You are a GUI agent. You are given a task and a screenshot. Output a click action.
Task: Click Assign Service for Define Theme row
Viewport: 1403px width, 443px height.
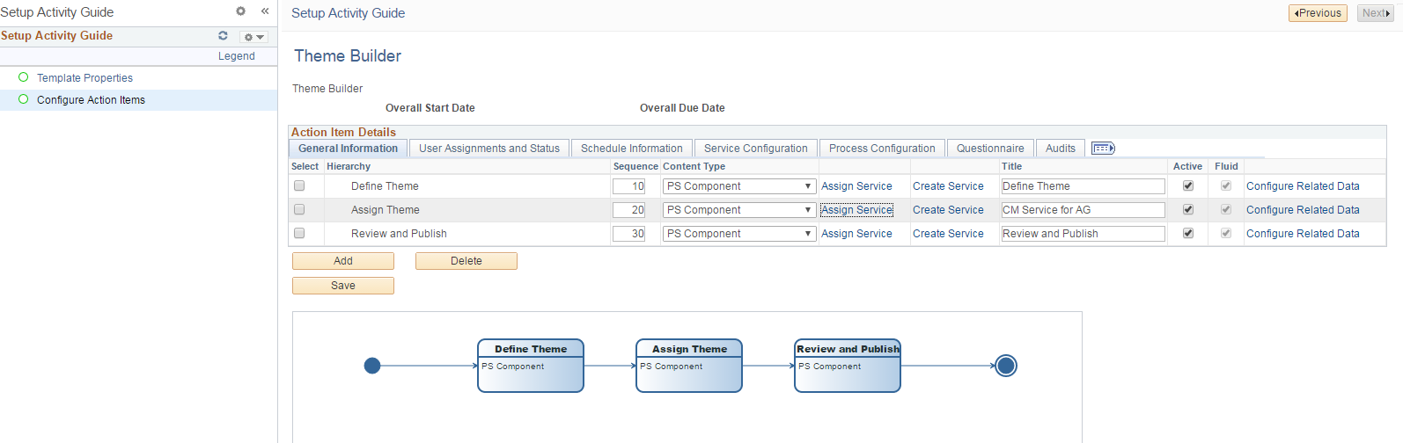click(x=856, y=186)
